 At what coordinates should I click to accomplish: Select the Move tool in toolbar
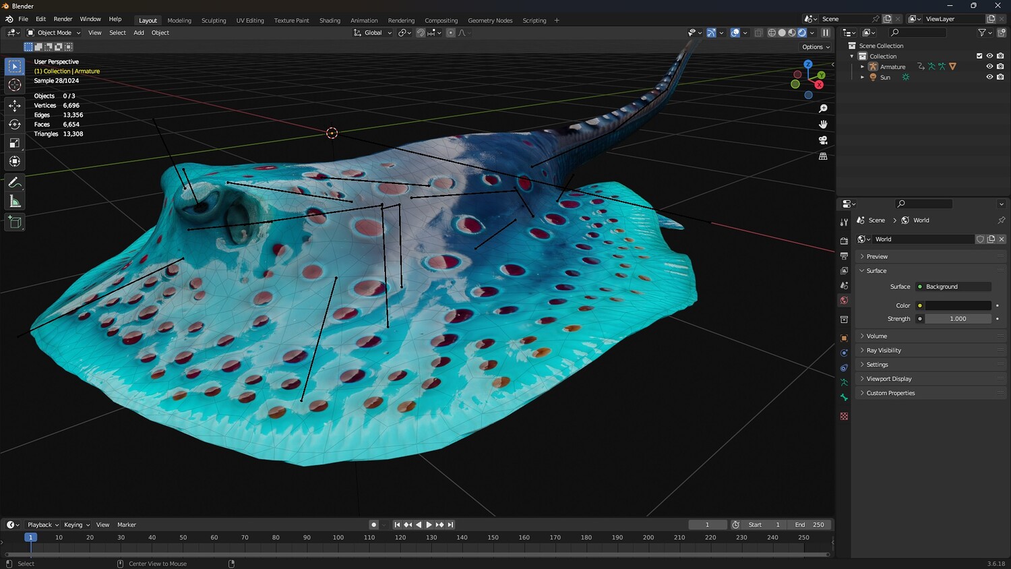[x=14, y=105]
